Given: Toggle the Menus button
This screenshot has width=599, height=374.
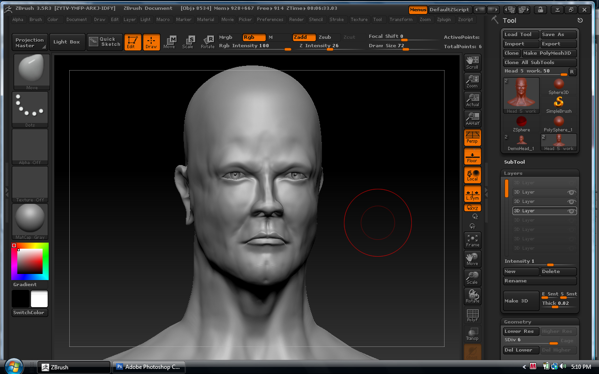Looking at the screenshot, I should (x=418, y=10).
